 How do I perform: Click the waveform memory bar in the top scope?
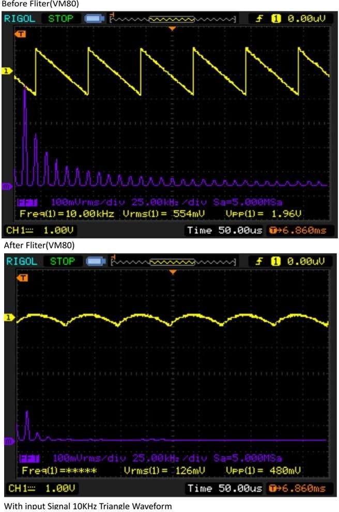[x=173, y=19]
